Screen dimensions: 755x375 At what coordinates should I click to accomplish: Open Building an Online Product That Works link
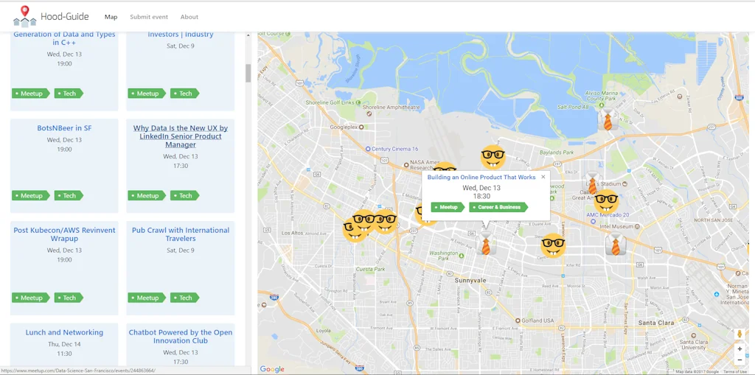(481, 177)
